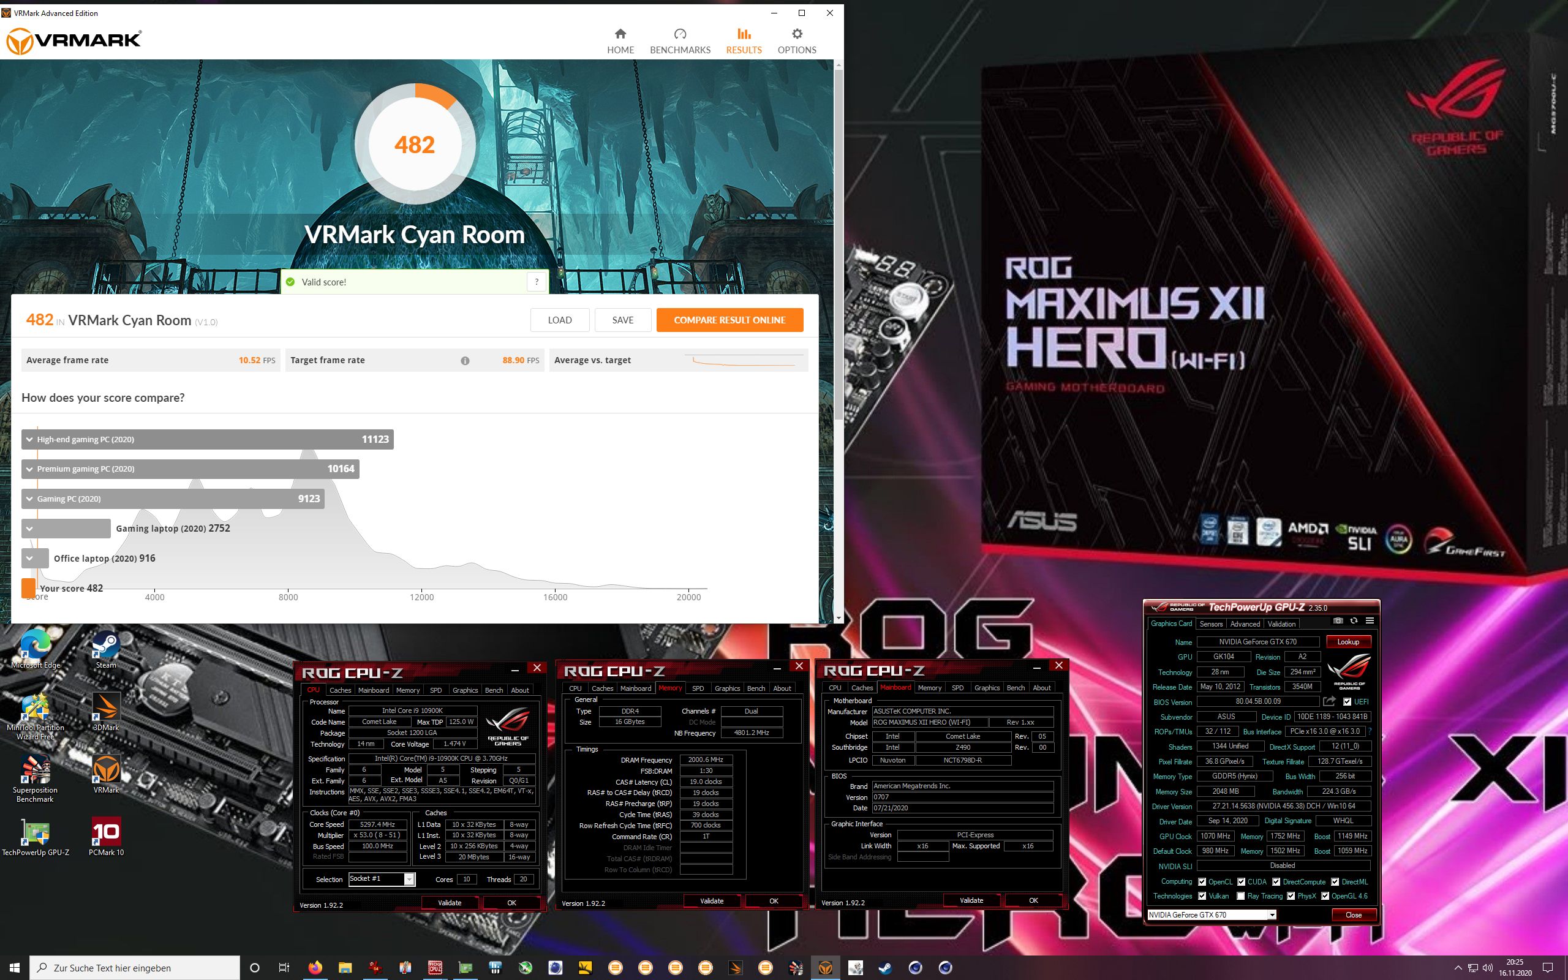Click the ROG CPU-Z taskbar icon
Image resolution: width=1568 pixels, height=980 pixels.
click(x=435, y=968)
